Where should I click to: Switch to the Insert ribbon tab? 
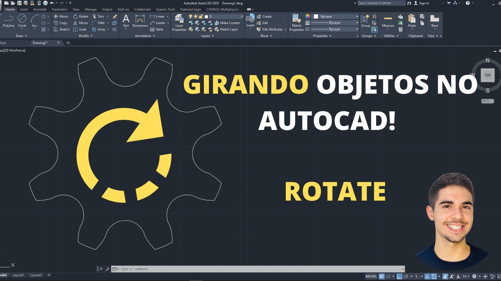(24, 9)
